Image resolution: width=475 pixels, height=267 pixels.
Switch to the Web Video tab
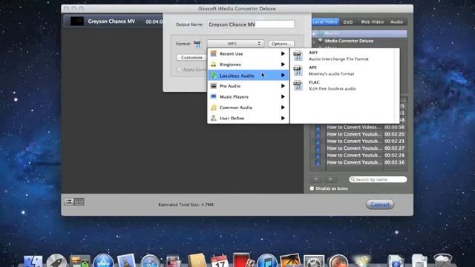click(x=372, y=22)
